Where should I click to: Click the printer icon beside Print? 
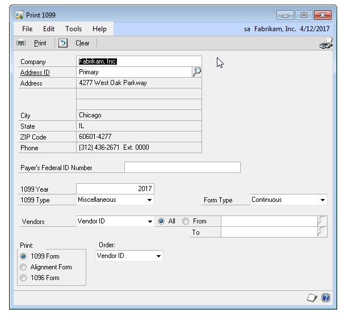(21, 43)
